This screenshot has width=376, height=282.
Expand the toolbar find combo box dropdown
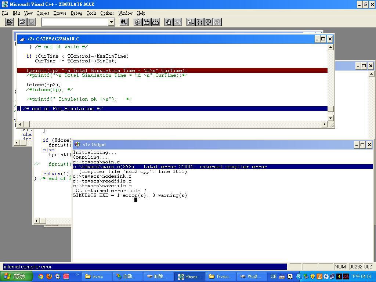tap(111, 22)
